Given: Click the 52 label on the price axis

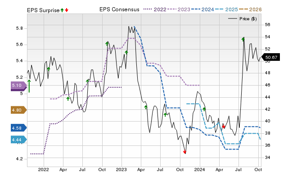Looking at the screenshot, I should [x=267, y=49].
